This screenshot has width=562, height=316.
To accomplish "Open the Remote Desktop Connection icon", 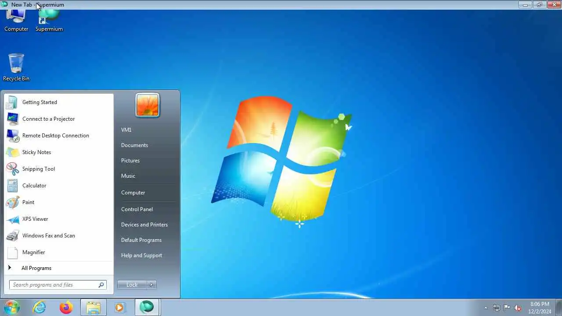I will click(12, 136).
